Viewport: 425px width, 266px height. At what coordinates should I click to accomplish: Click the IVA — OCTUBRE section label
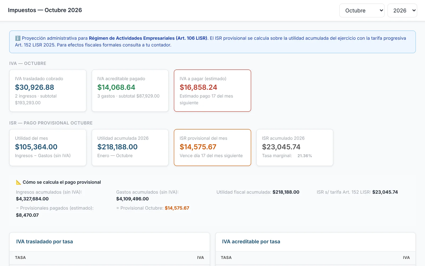pos(28,63)
